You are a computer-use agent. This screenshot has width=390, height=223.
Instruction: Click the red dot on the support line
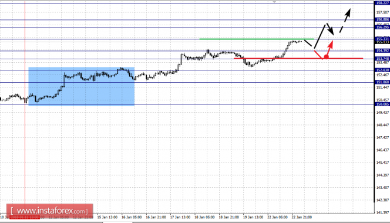[326, 57]
